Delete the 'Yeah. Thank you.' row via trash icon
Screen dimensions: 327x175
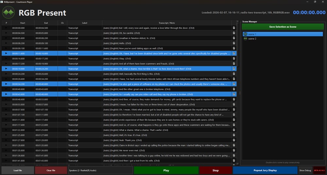(234, 140)
